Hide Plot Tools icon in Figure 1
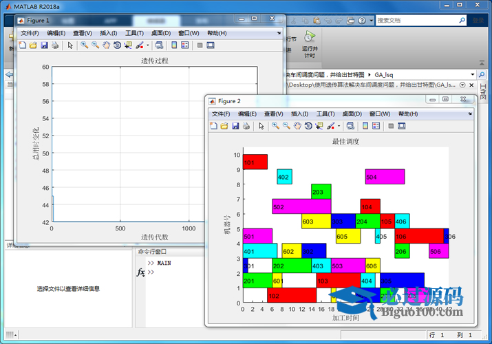 pyautogui.click(x=200, y=45)
